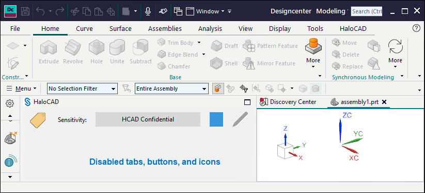Click the HCAD Confidential sensitivity label
425x193 pixels.
[x=148, y=119]
